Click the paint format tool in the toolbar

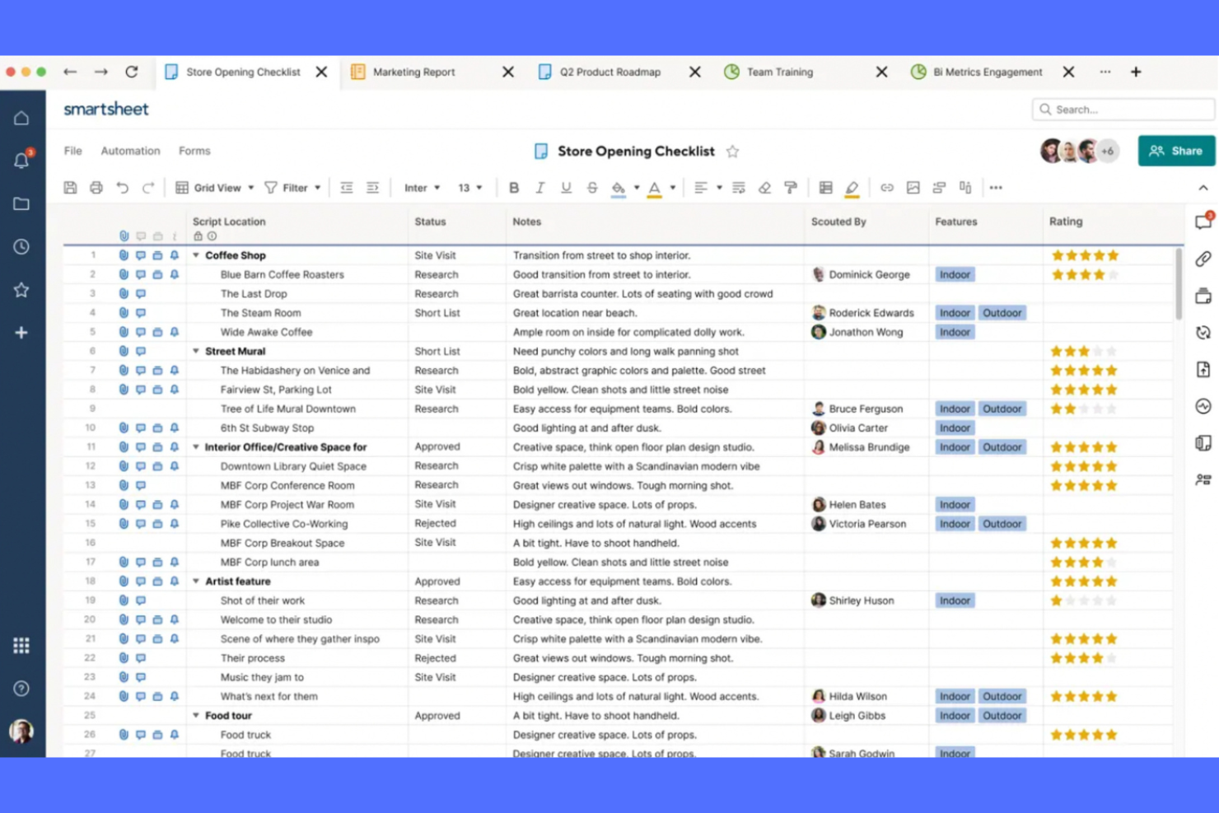pyautogui.click(x=790, y=187)
